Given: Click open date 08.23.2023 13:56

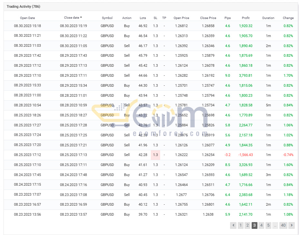Looking at the screenshot, I should pyautogui.click(x=27, y=214).
